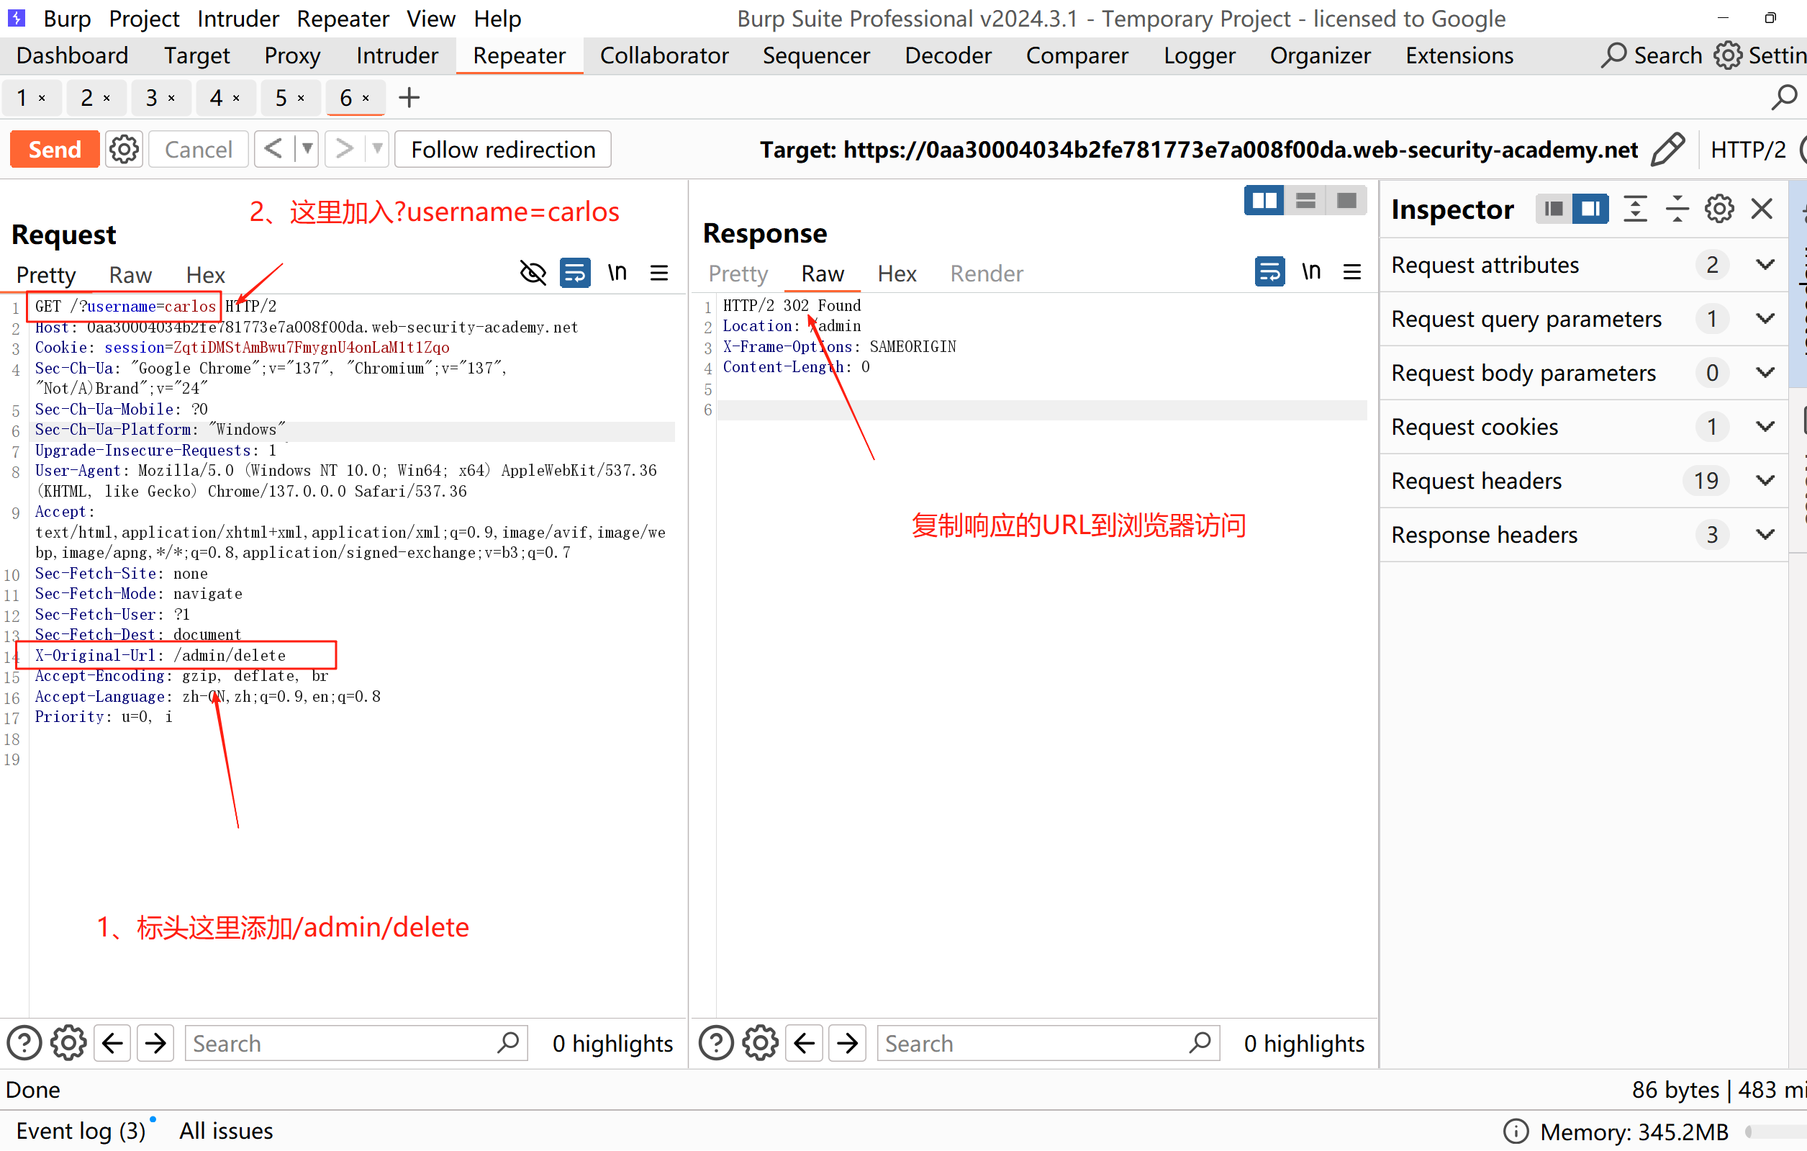Open the Inspector settings gear

(1718, 209)
